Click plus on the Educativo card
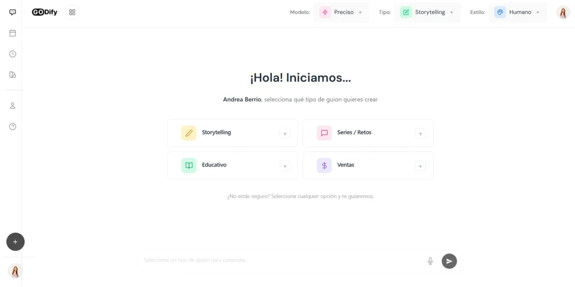The width and height of the screenshot is (575, 287). 285,166
